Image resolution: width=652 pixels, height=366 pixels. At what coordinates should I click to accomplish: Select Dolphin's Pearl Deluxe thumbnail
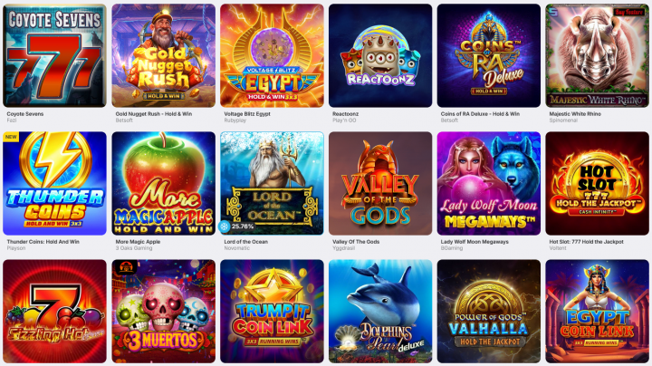380,311
